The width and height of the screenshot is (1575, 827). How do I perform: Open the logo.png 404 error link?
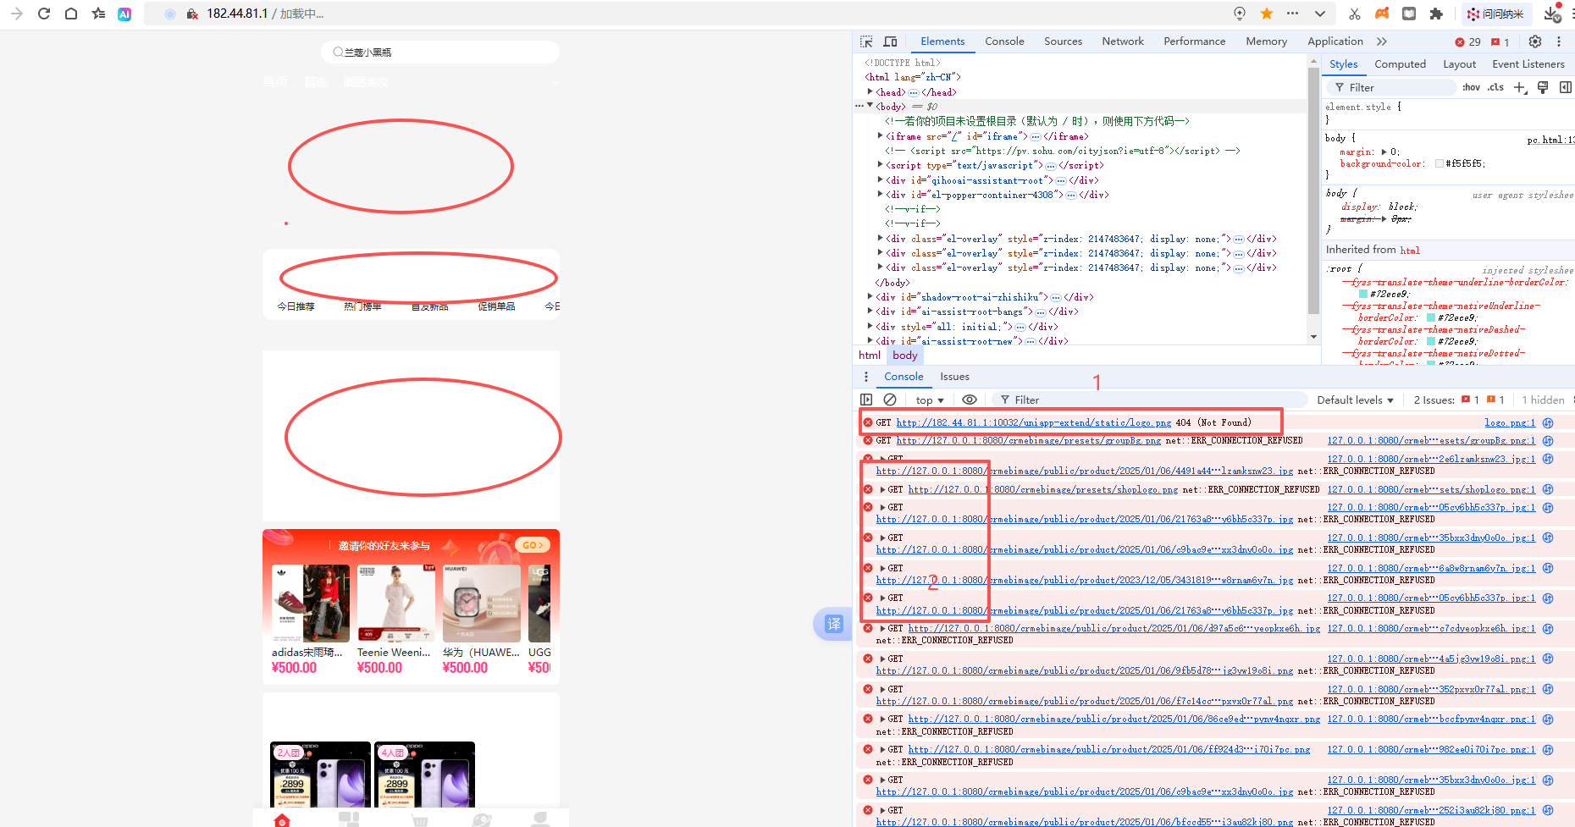(1033, 422)
